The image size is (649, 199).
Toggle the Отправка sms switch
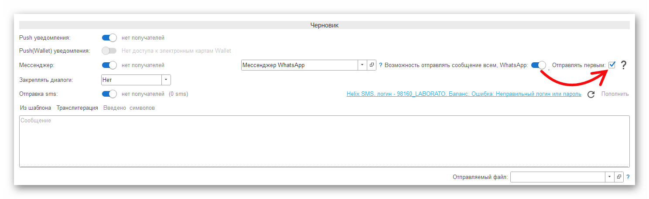point(109,94)
